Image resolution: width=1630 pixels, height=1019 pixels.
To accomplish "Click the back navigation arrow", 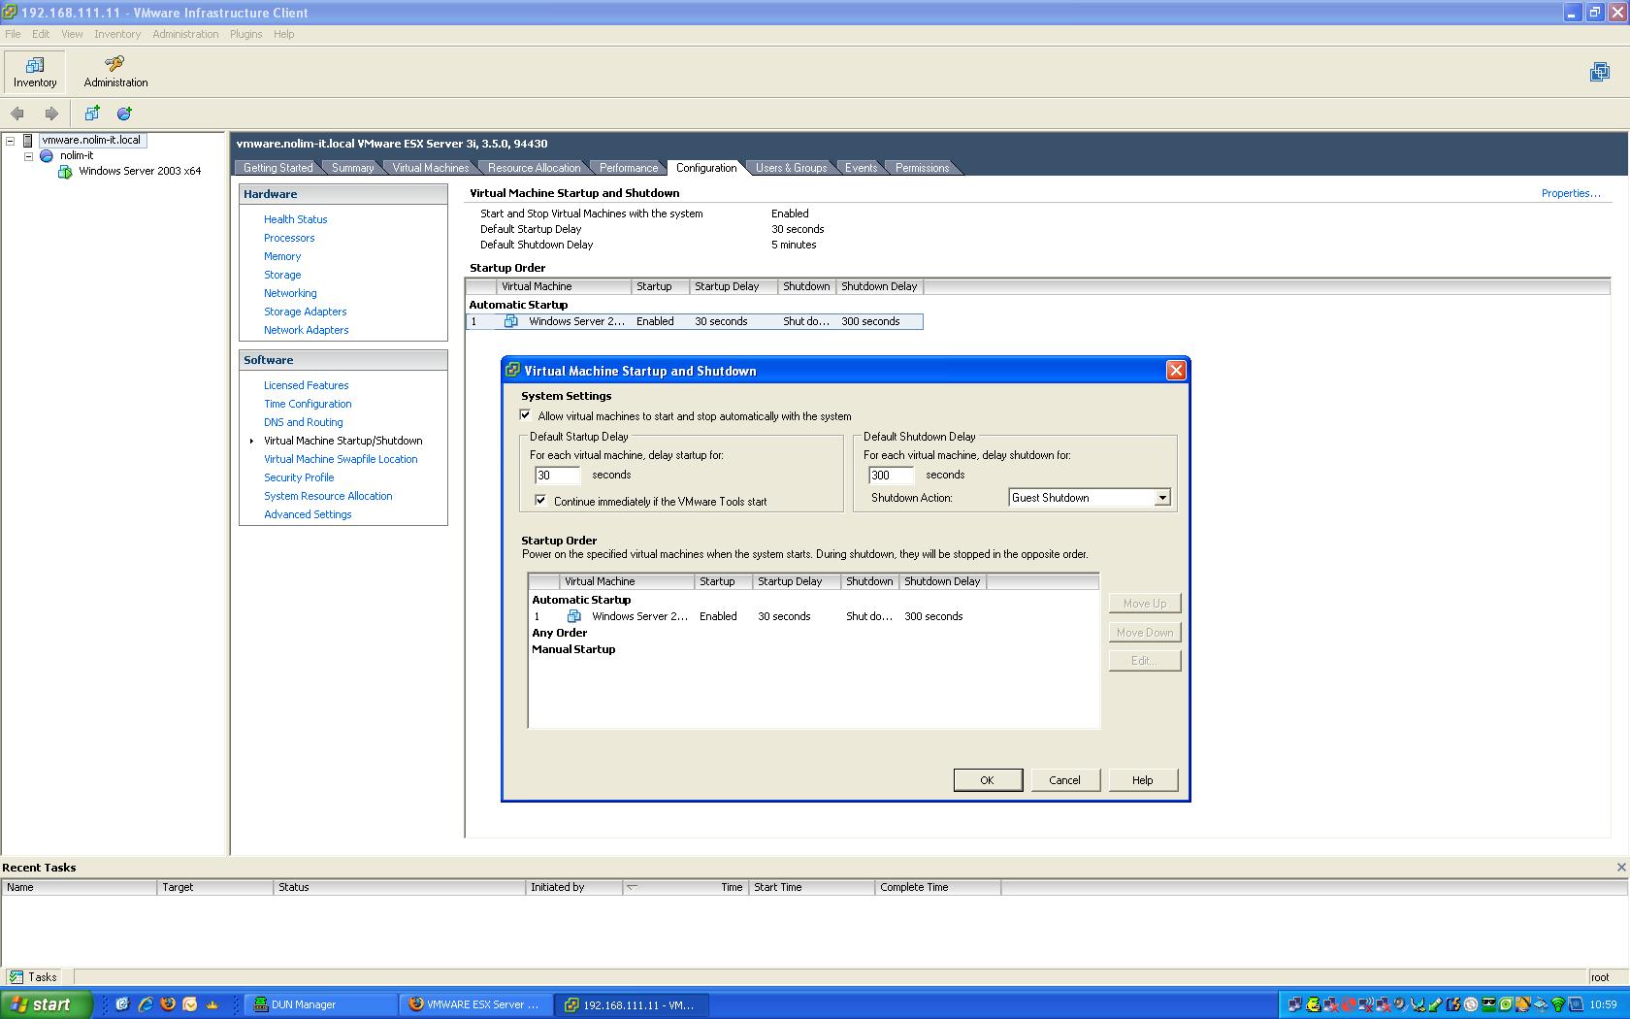I will 16,114.
